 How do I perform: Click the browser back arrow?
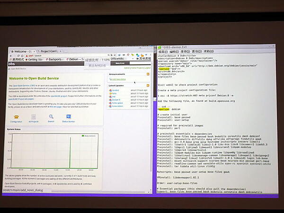(11, 56)
